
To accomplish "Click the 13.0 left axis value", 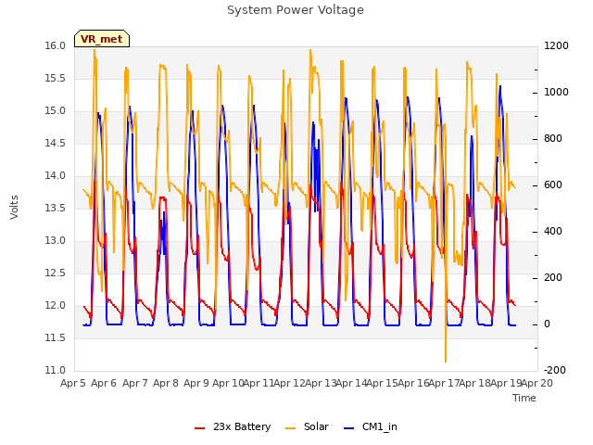I will point(56,241).
